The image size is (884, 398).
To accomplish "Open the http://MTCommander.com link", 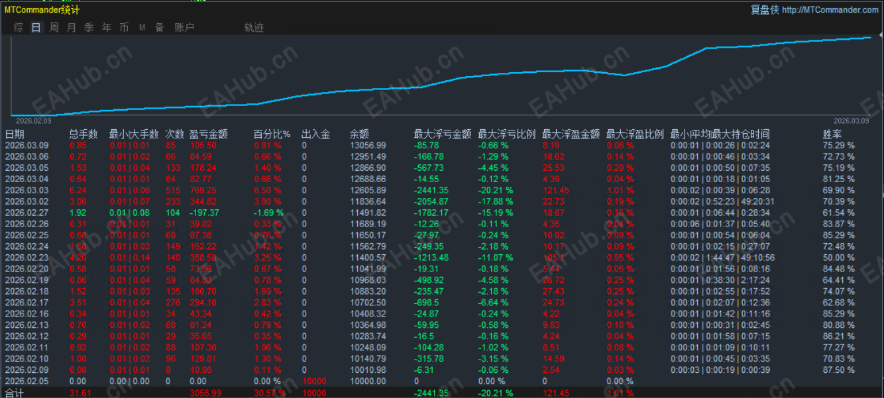I will (830, 9).
